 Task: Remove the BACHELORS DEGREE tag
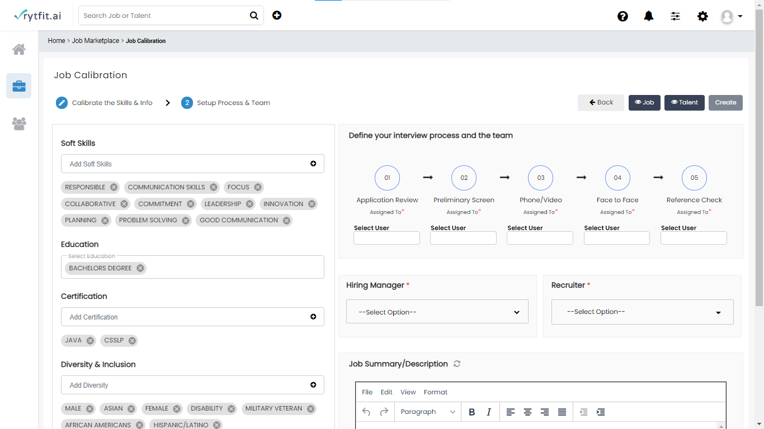point(140,268)
